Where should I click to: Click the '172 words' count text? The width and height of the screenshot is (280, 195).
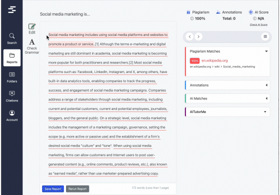click(x=150, y=188)
